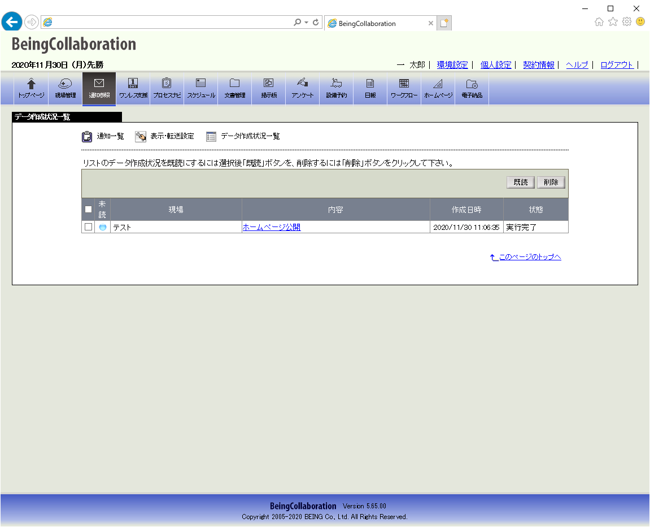Close the BeingCollaboration browser tab
The width and height of the screenshot is (650, 527).
[431, 23]
